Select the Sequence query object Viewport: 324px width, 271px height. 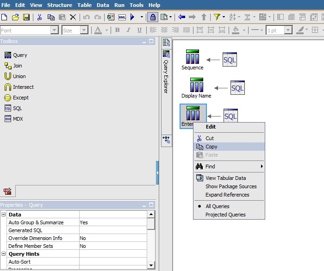[x=193, y=60]
